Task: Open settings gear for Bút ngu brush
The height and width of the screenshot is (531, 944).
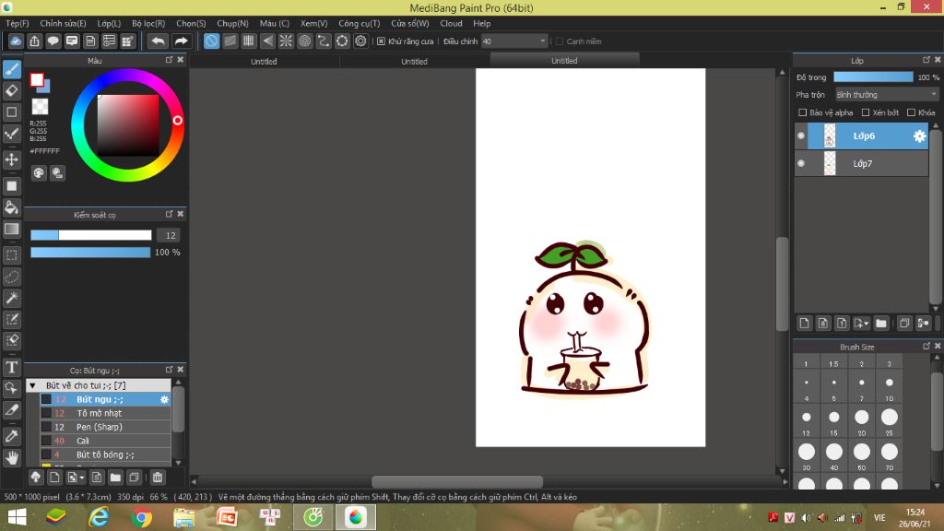Action: point(164,399)
